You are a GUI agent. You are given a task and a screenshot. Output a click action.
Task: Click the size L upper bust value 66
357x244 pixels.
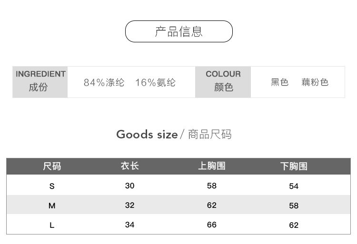212,224
